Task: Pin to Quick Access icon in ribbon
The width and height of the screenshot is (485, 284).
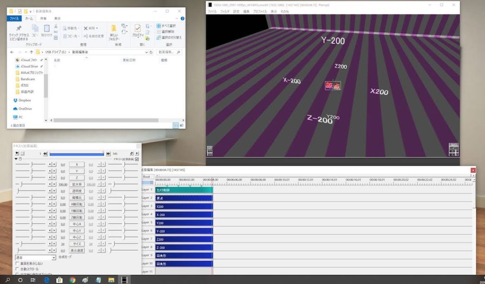Action: [x=19, y=31]
